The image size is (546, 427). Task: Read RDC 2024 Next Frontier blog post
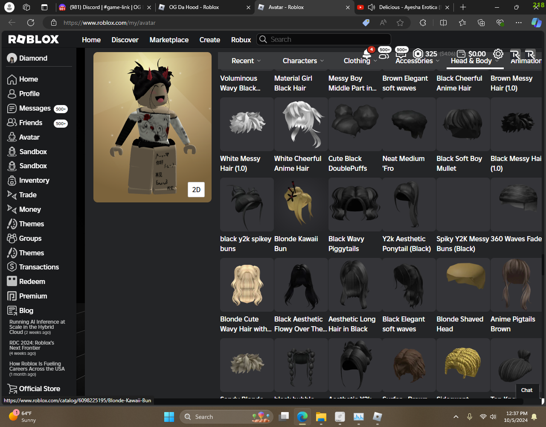(x=32, y=348)
